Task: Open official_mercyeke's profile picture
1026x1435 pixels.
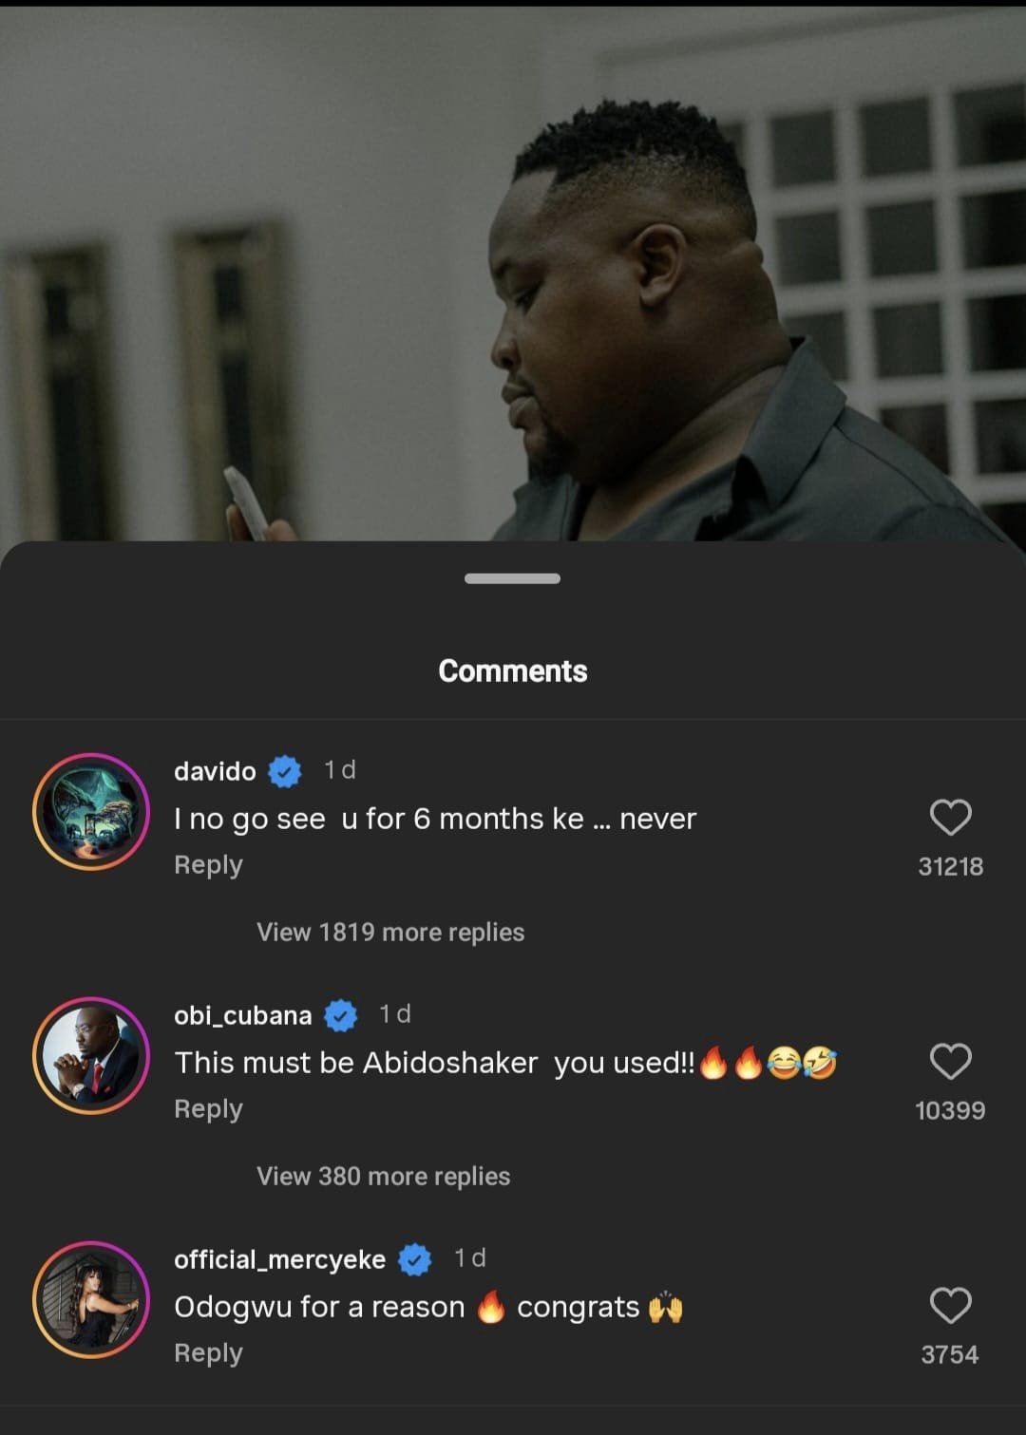Action: coord(91,1299)
